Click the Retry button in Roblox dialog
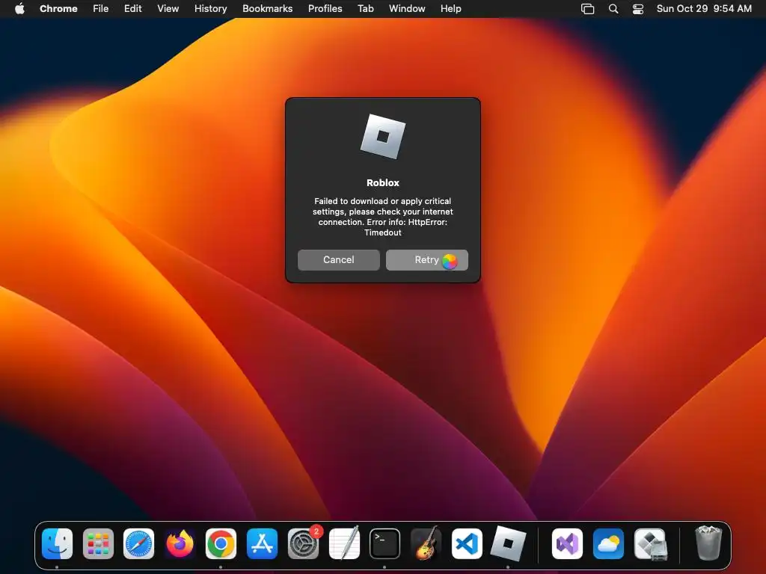The width and height of the screenshot is (766, 574). coord(426,259)
